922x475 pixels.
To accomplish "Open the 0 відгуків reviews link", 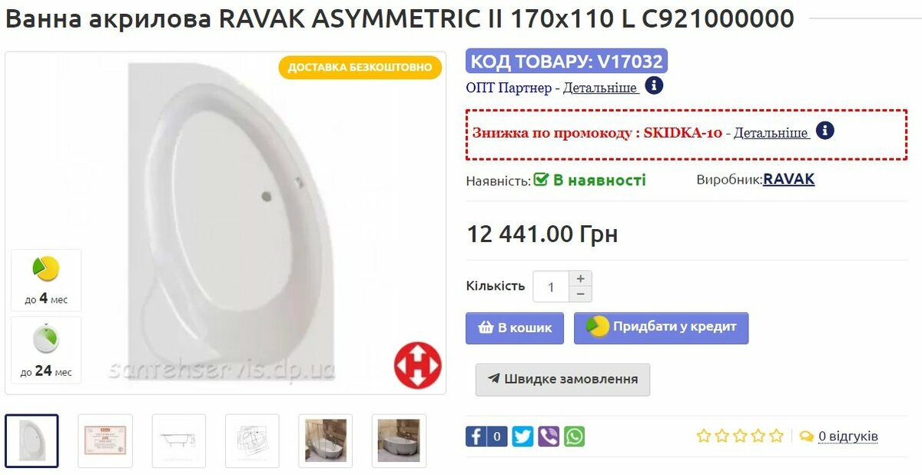I will pyautogui.click(x=847, y=437).
